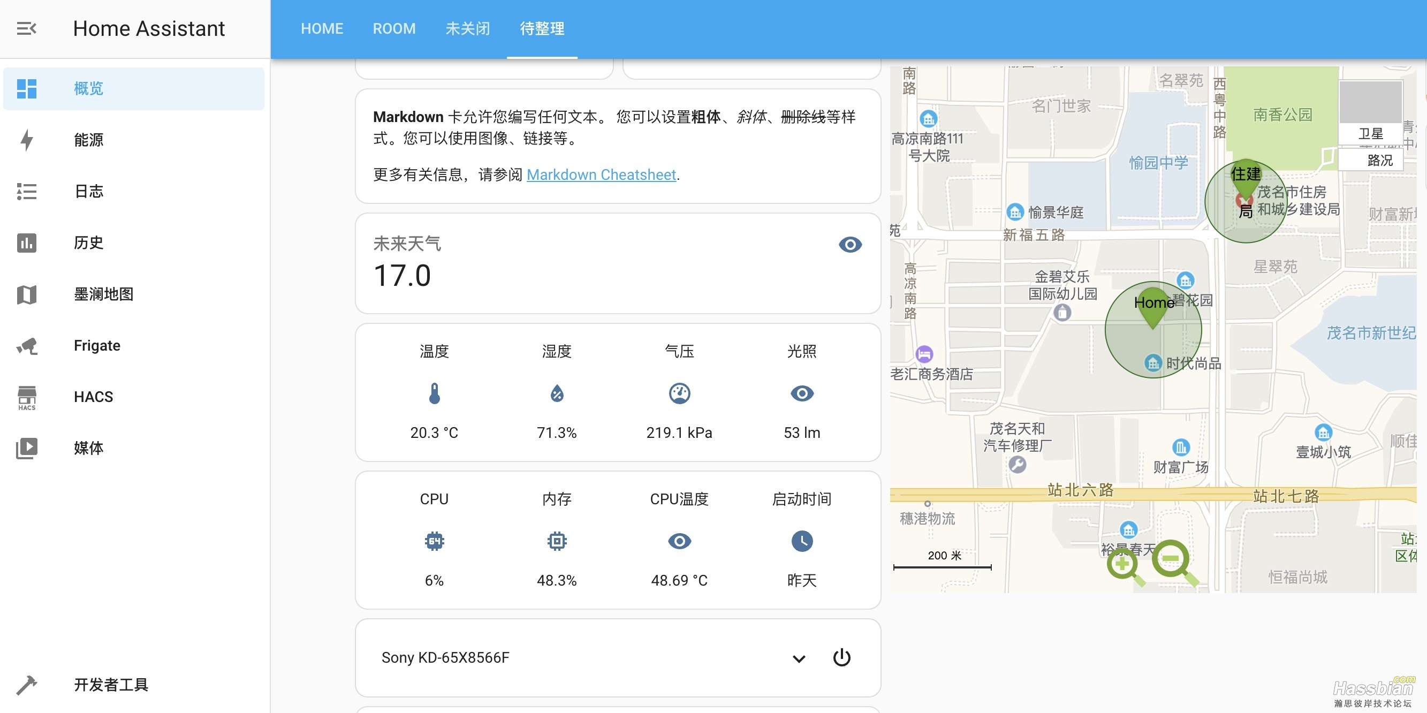Click the Home location marker on map
1427x713 pixels.
[x=1152, y=308]
